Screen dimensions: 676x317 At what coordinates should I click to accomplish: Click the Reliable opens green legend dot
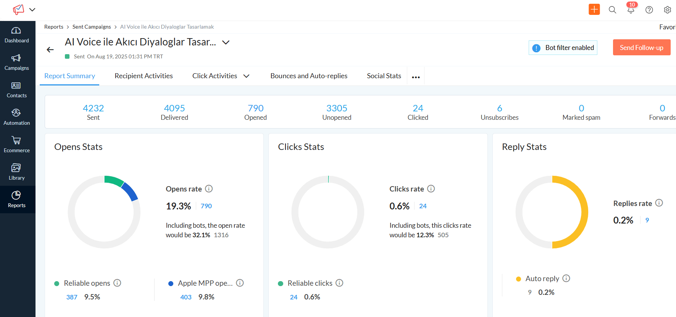click(57, 283)
